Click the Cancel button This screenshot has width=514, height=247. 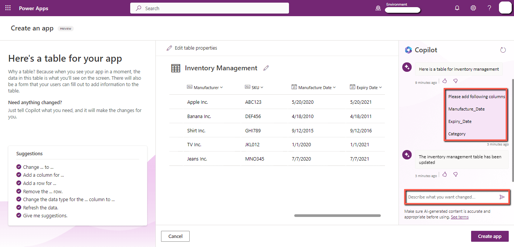click(175, 236)
